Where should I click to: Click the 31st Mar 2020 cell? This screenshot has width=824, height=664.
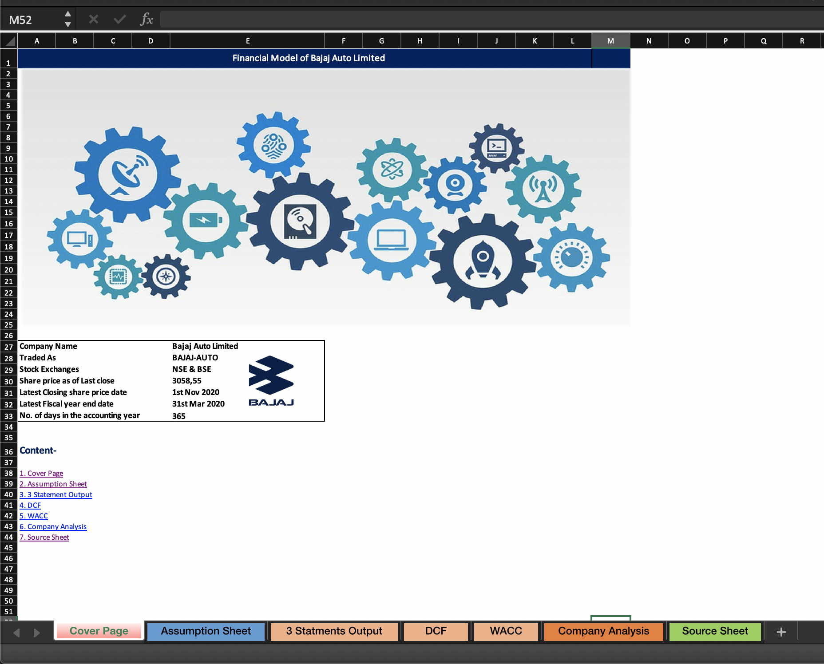tap(198, 404)
